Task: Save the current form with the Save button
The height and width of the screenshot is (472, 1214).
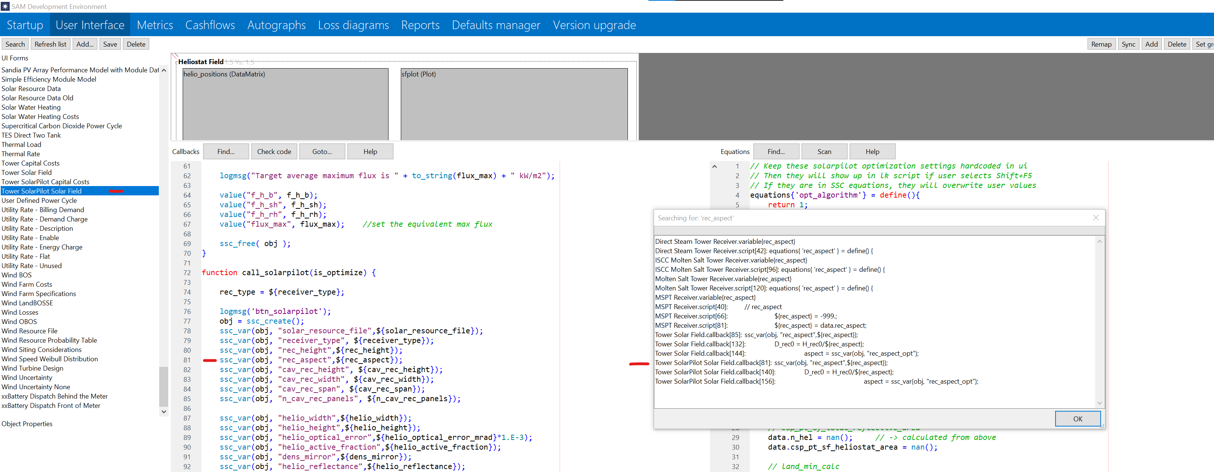Action: pyautogui.click(x=110, y=44)
